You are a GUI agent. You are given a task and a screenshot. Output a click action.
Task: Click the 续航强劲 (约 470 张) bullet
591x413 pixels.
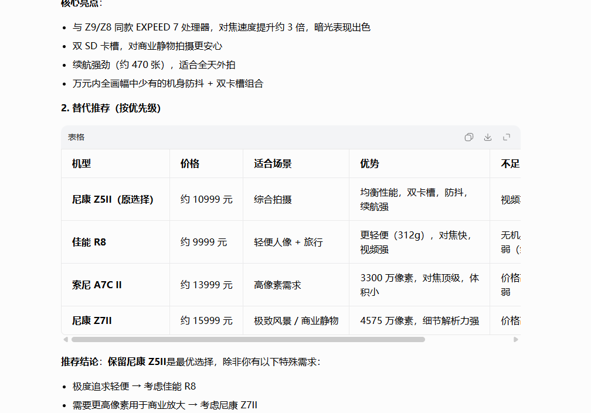coord(154,65)
